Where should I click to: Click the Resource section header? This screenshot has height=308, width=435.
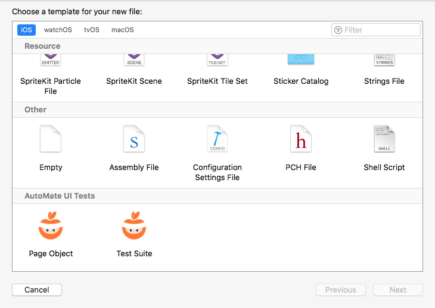(x=42, y=46)
